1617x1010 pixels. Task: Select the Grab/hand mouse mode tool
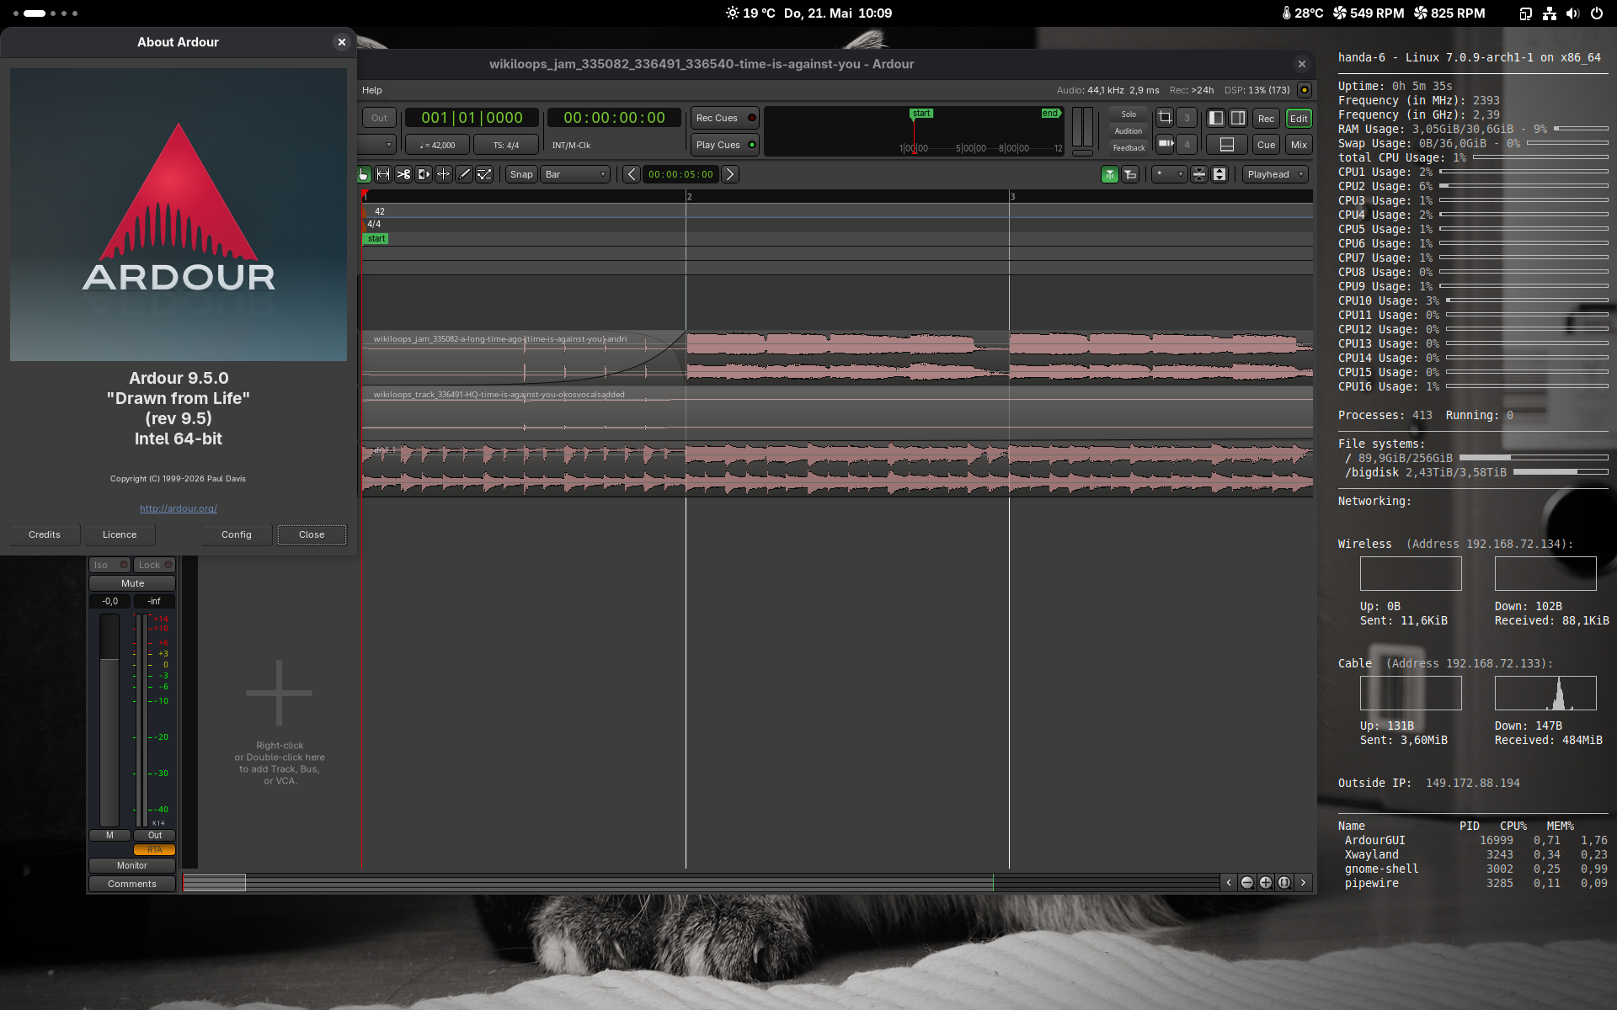pyautogui.click(x=363, y=174)
